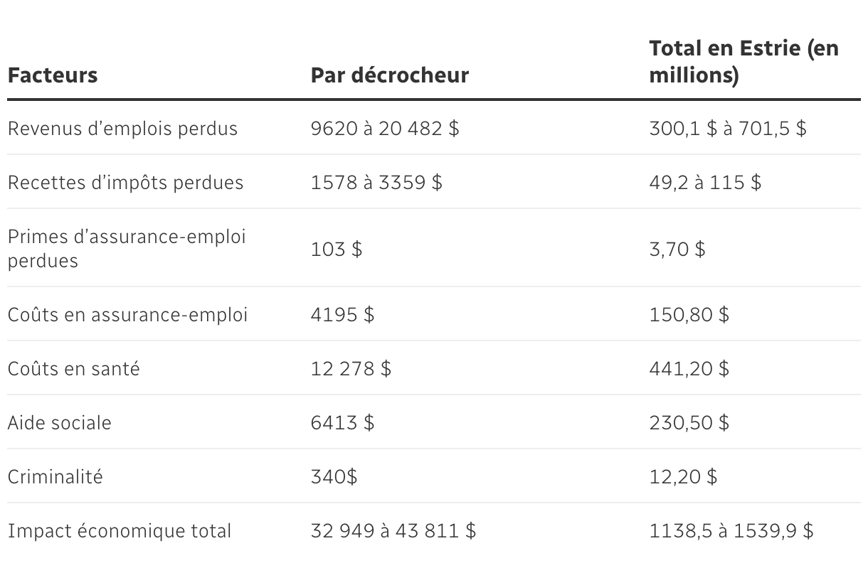Click the "1138,5 à 1539,9 $" total
Image resolution: width=868 pixels, height=563 pixels.
coord(731,531)
